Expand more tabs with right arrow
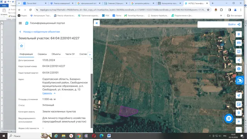The image size is (247, 139). (90, 54)
